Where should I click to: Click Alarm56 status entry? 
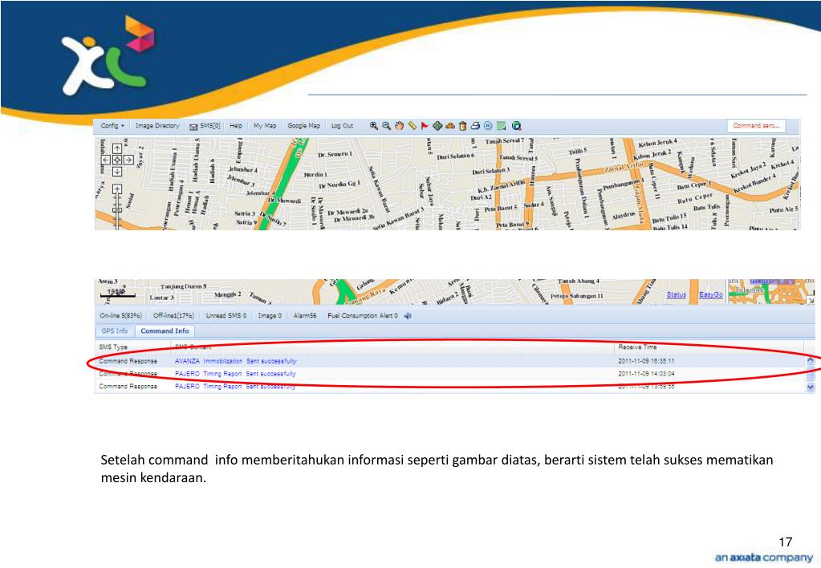click(305, 315)
